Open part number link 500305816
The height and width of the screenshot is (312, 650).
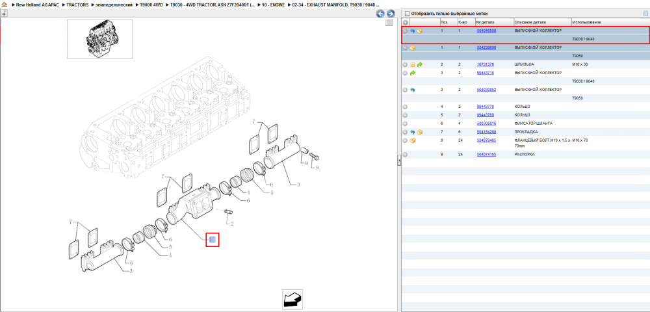click(486, 123)
